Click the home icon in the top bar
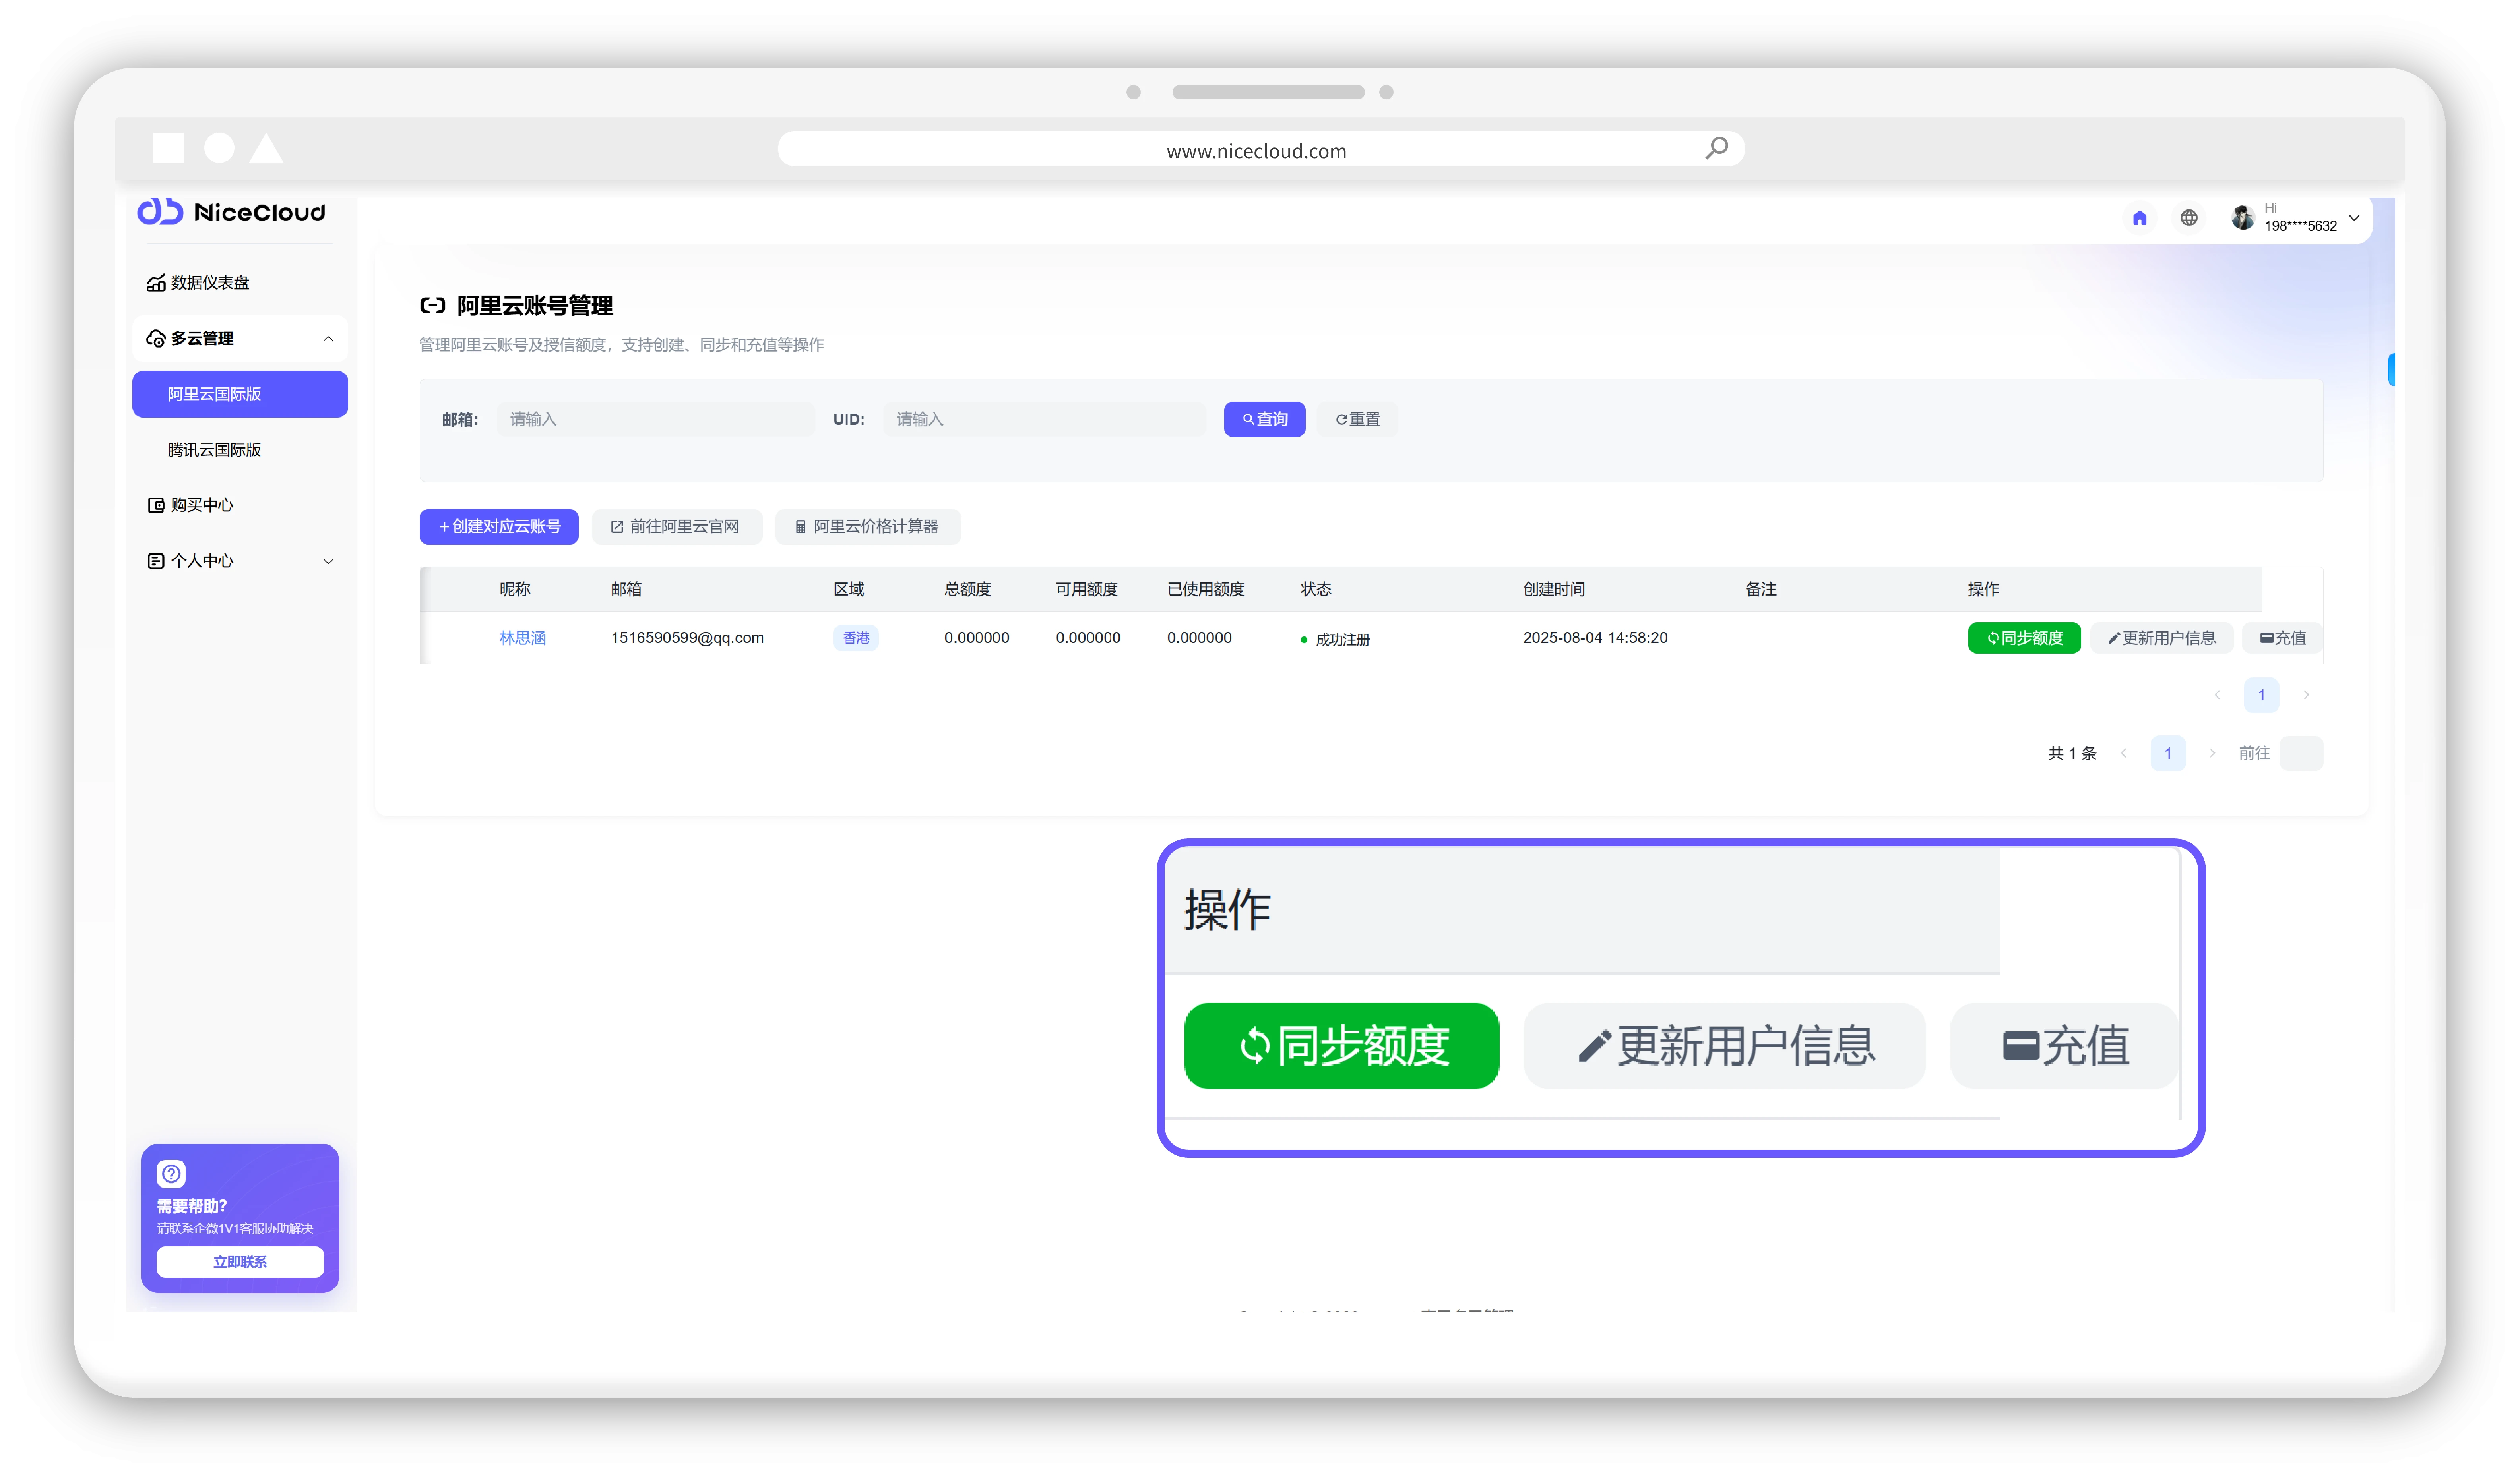This screenshot has width=2520, height=1478. 2139,218
